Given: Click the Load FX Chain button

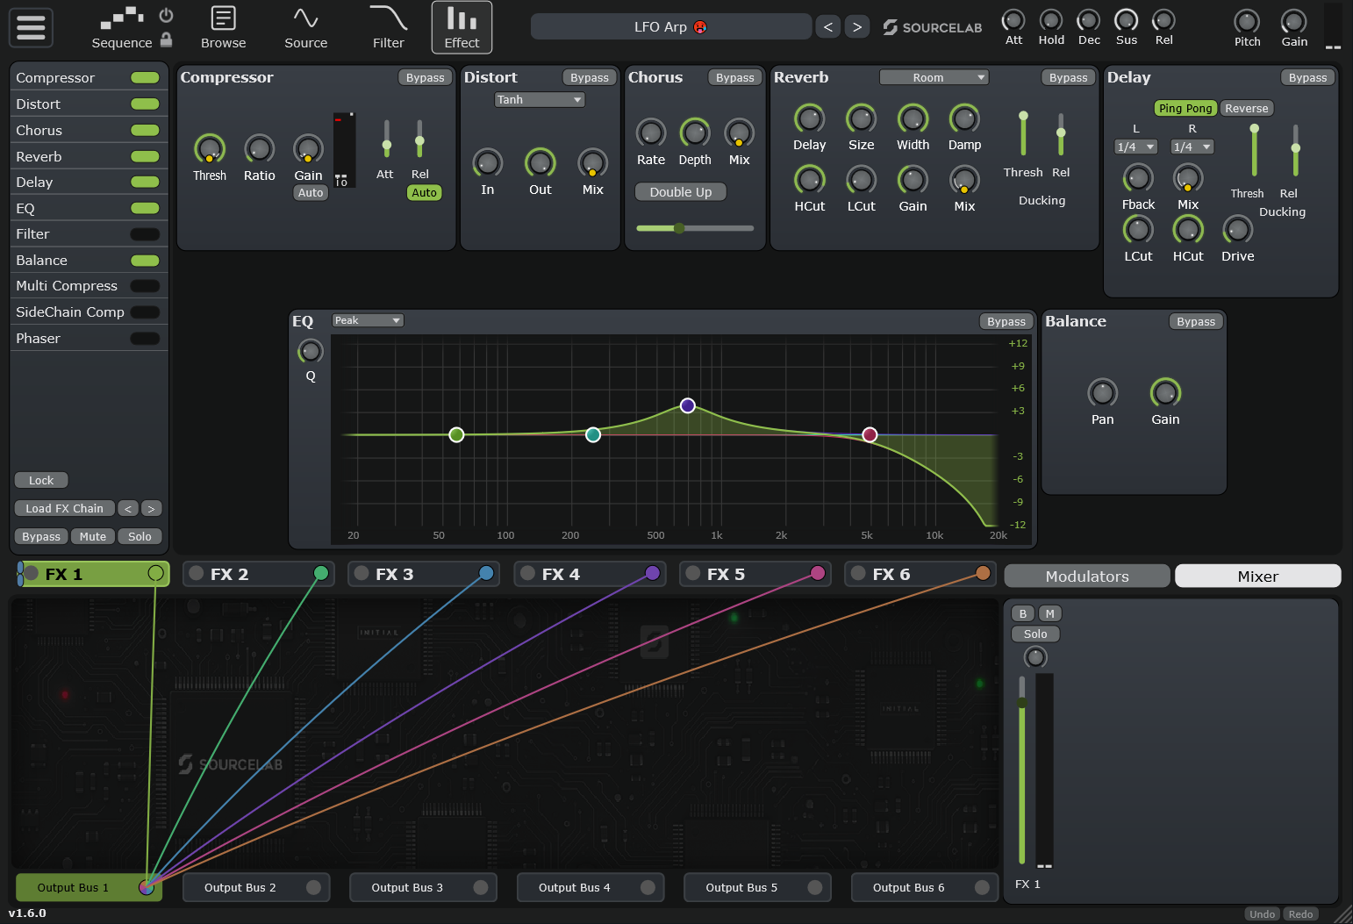Looking at the screenshot, I should [64, 509].
